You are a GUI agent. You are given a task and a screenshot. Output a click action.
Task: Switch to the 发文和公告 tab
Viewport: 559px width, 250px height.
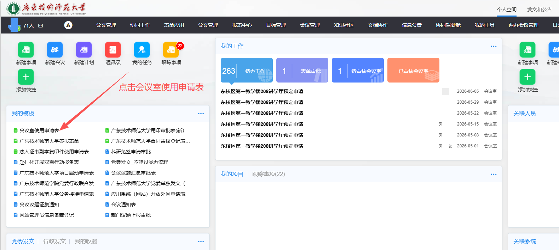[539, 10]
